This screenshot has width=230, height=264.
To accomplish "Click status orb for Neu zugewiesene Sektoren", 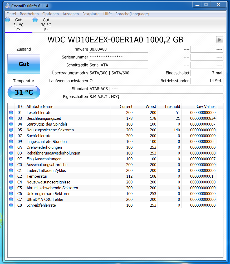I will [11, 130].
